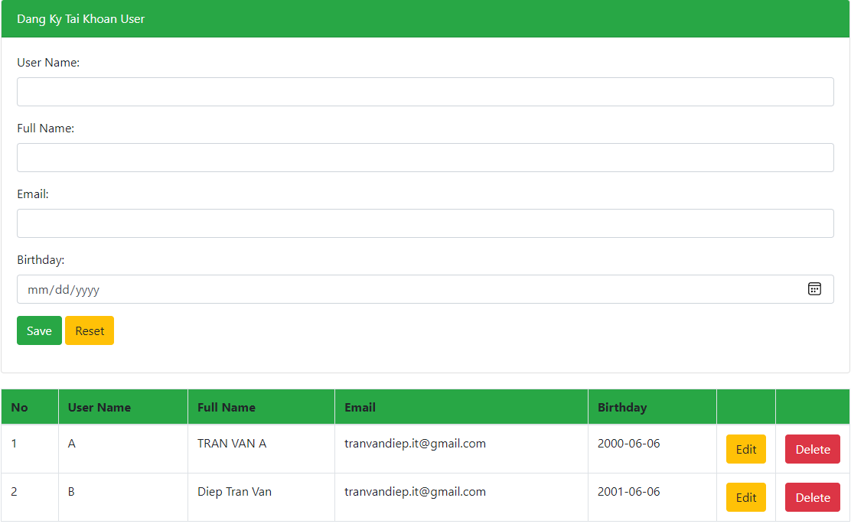Screen dimensions: 851x524
Task: Click the User Name column header
Action: click(99, 407)
